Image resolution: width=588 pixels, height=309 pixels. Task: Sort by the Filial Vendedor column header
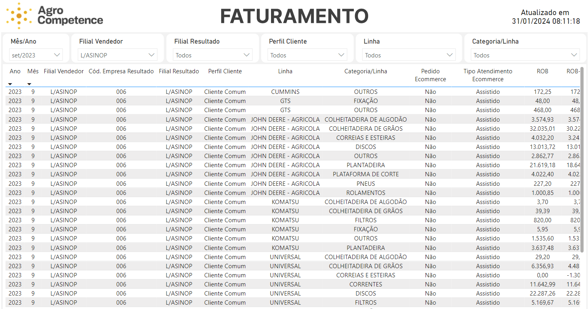click(x=64, y=71)
